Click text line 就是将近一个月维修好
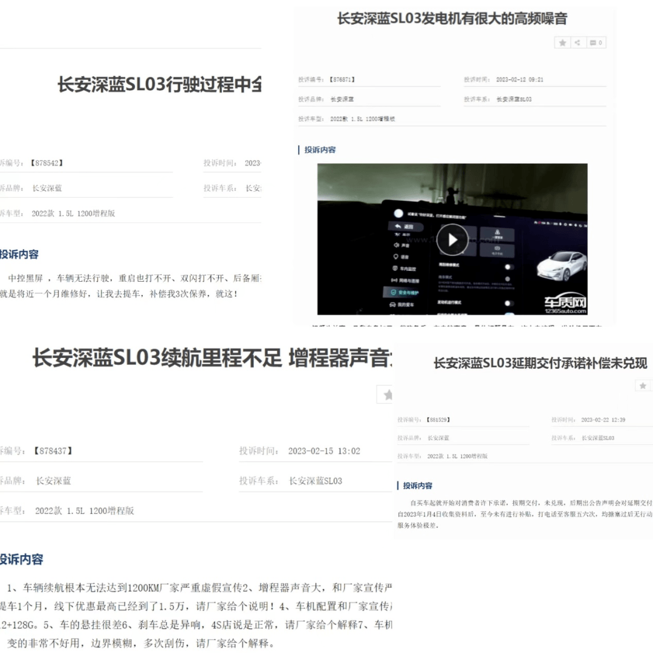 click(119, 294)
